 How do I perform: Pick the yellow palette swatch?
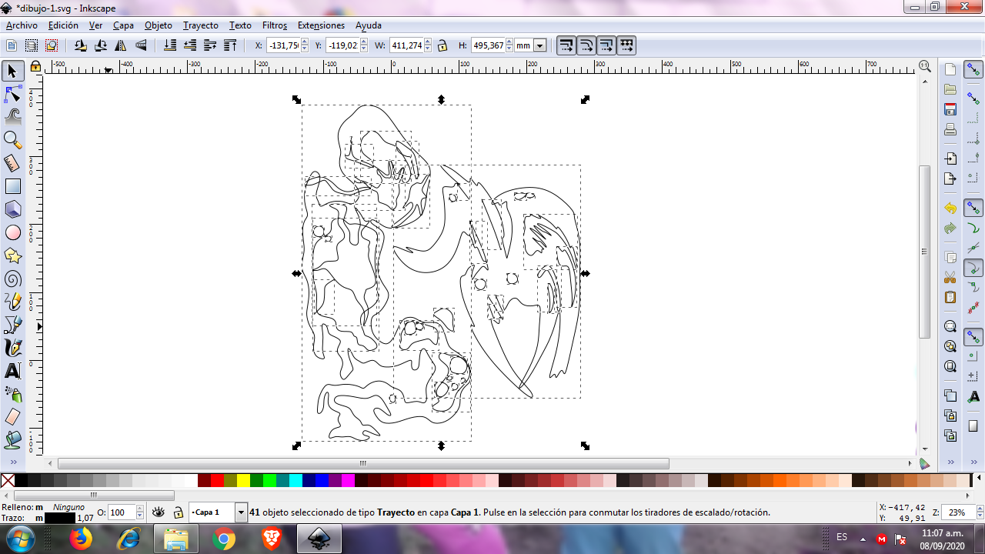point(243,481)
